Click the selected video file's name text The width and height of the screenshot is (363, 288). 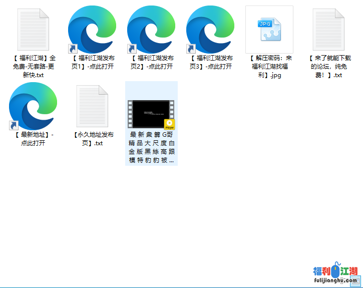[151, 147]
